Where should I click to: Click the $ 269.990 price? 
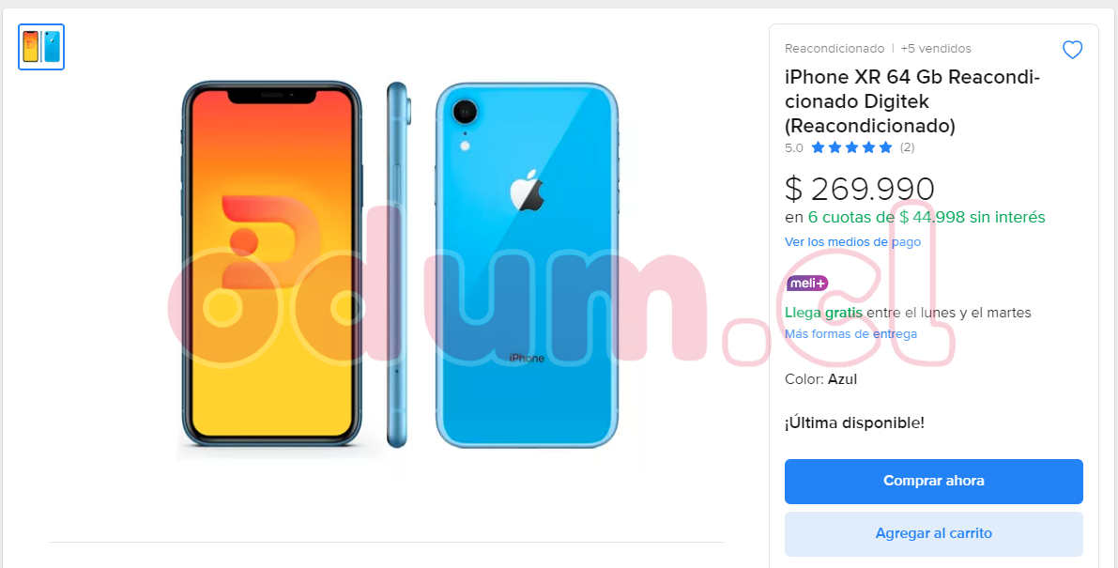[x=859, y=189]
